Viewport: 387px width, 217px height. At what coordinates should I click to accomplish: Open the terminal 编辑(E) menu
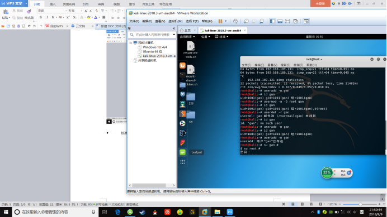click(x=259, y=65)
